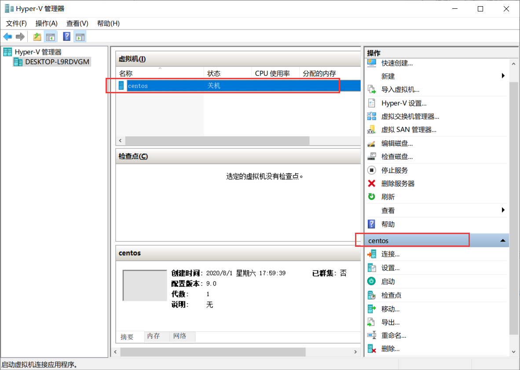Select the centos virtual machine row
This screenshot has height=370, width=520.
click(238, 86)
